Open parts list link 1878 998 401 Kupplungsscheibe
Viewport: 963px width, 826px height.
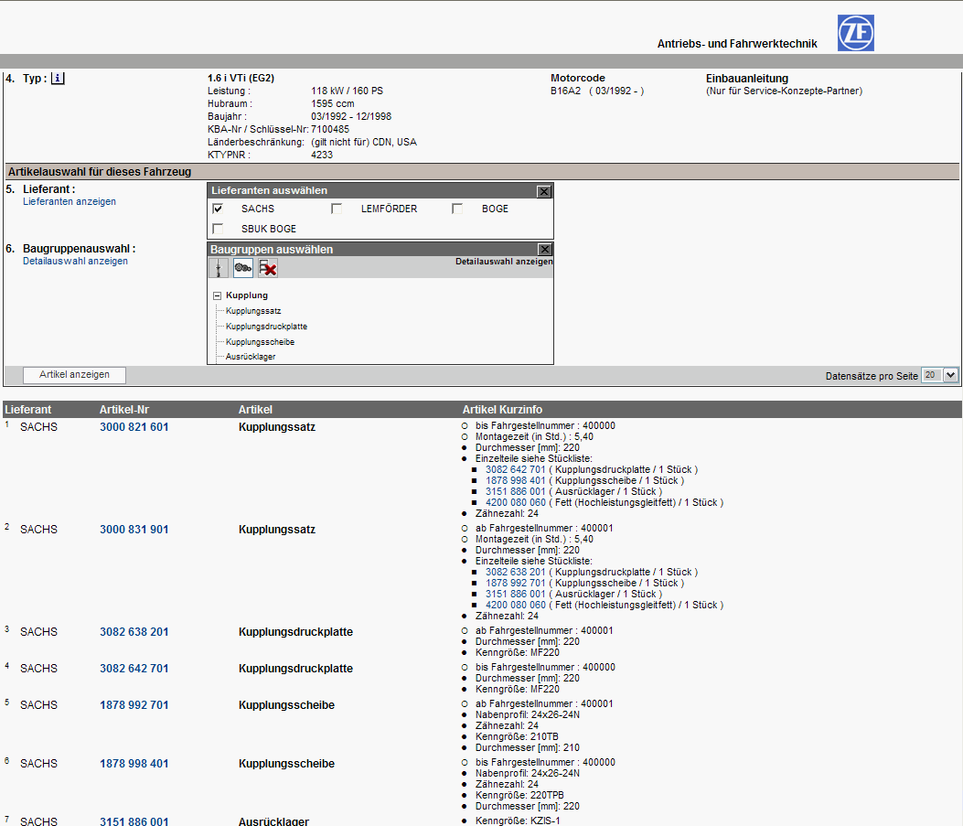(515, 481)
